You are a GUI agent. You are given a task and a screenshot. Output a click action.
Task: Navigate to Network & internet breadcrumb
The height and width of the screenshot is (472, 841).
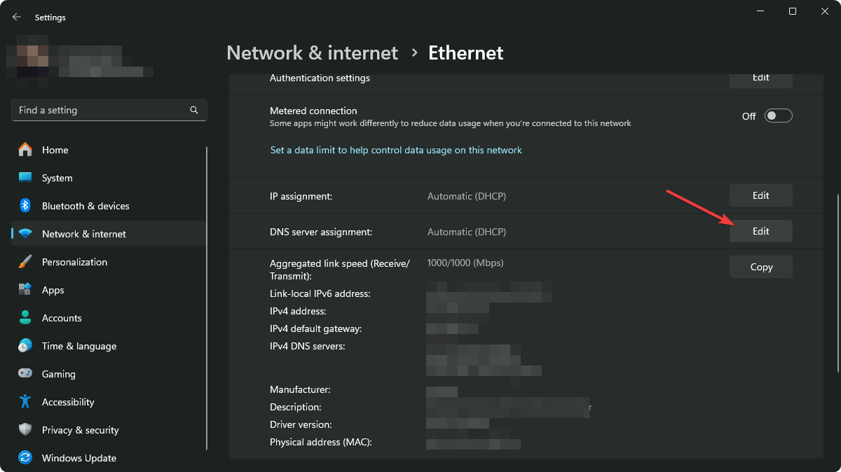(313, 53)
